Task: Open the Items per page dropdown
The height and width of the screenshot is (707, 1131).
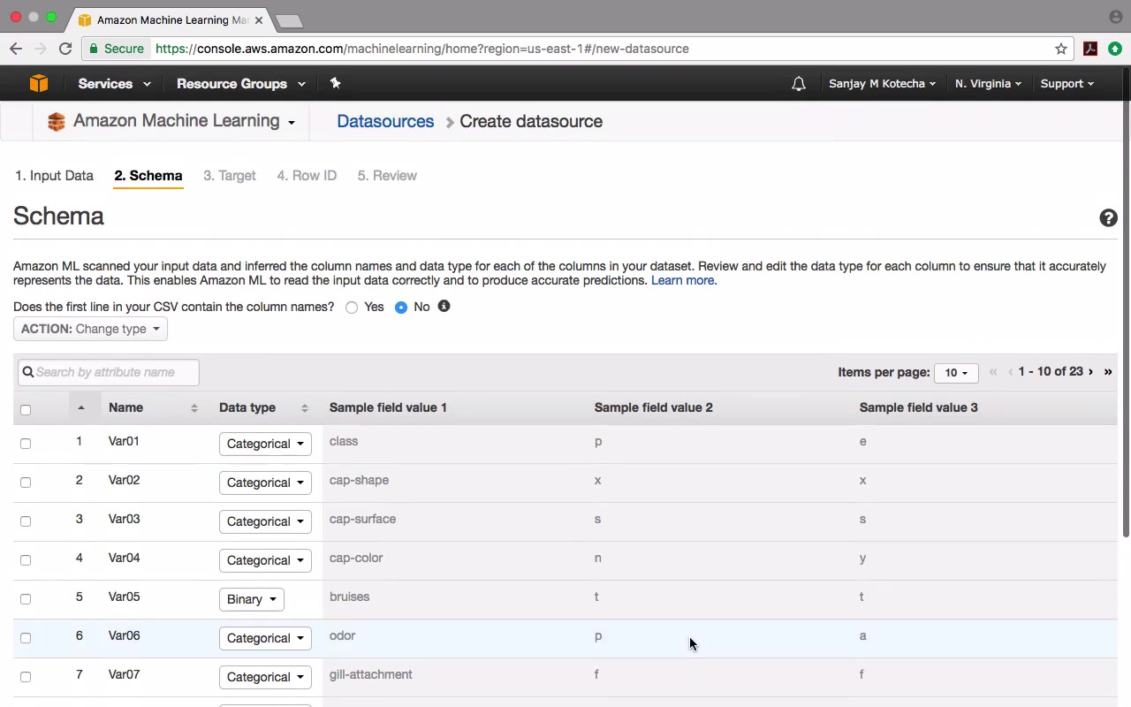Action: [x=956, y=373]
